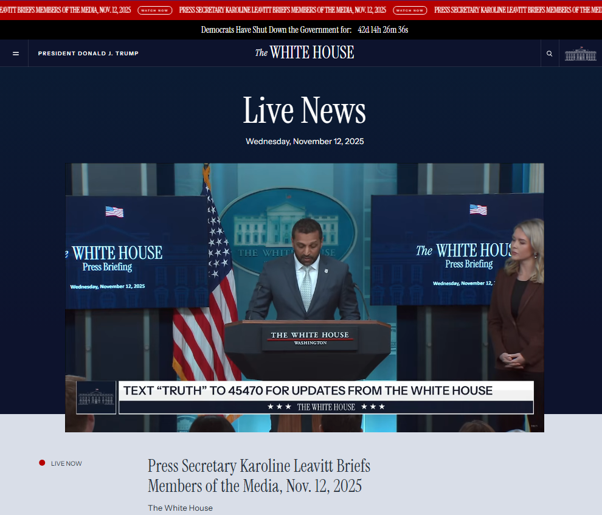Screen dimensions: 602x515
Task: Click the Live Now label
Action: point(66,463)
